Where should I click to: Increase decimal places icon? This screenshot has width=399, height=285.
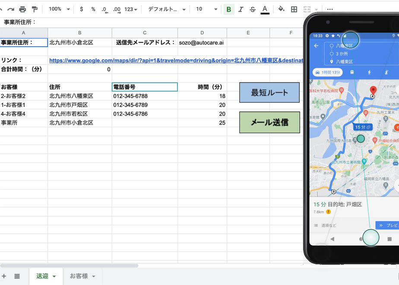pyautogui.click(x=117, y=9)
